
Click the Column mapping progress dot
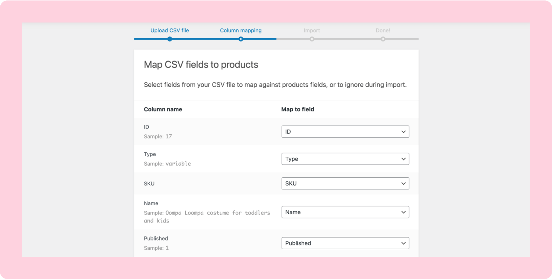tap(241, 39)
